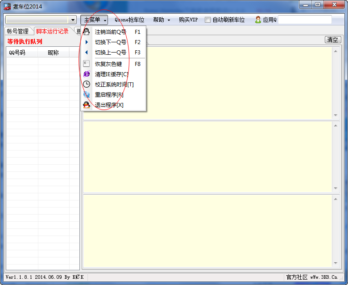Select 退出程序[X] menu entry
Screen dimensions: 348x285
click(113, 105)
